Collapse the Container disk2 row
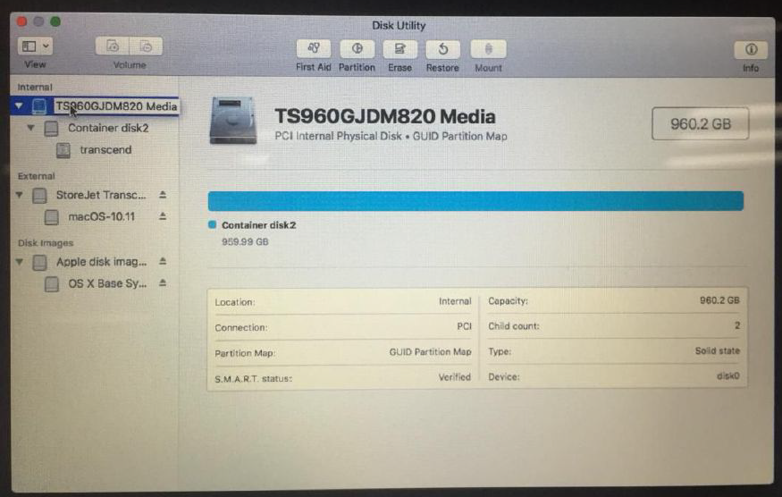The width and height of the screenshot is (782, 497). pos(31,128)
